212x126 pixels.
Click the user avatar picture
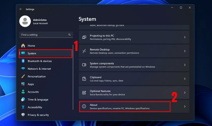pos(25,21)
